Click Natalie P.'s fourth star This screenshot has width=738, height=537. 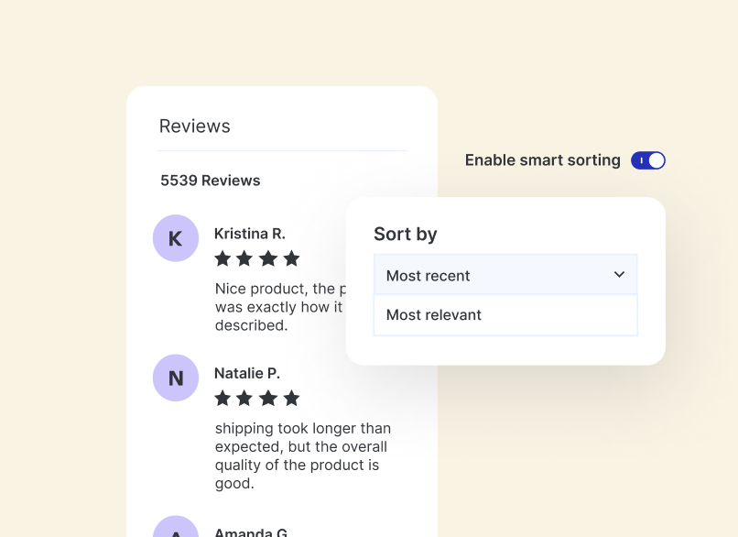291,398
